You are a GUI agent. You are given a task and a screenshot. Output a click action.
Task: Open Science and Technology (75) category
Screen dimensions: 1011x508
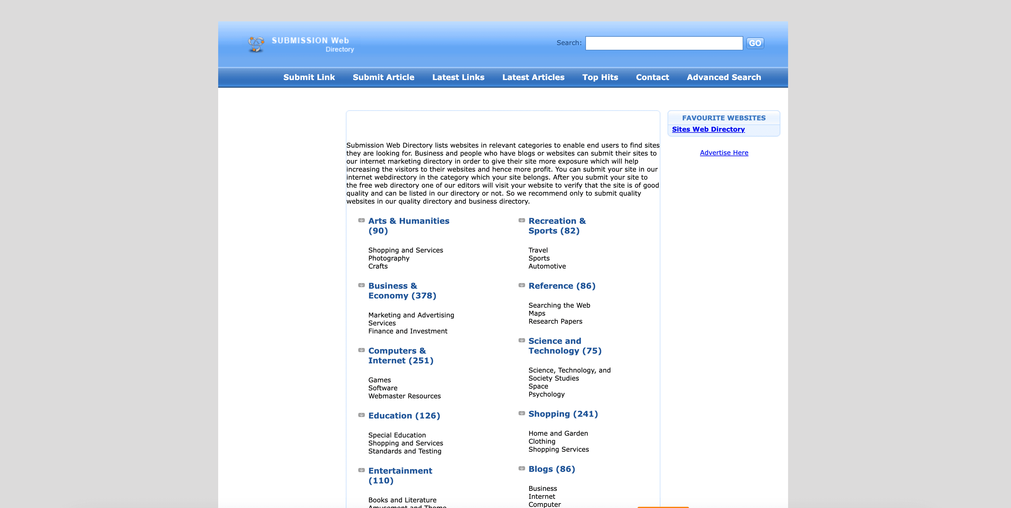tap(565, 346)
